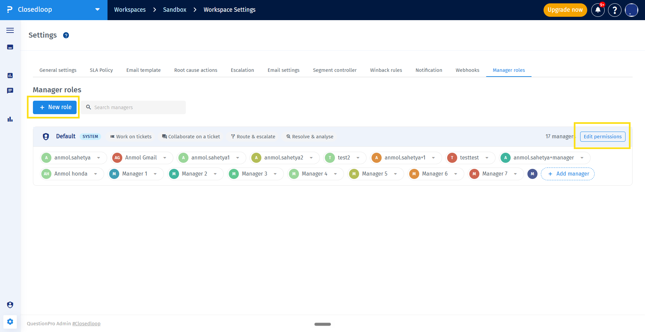Click the Default role shield icon

46,137
